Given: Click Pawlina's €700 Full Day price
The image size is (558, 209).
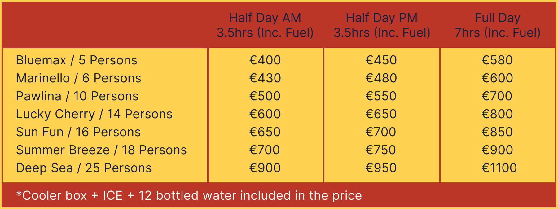Looking at the screenshot, I should pyautogui.click(x=497, y=96).
